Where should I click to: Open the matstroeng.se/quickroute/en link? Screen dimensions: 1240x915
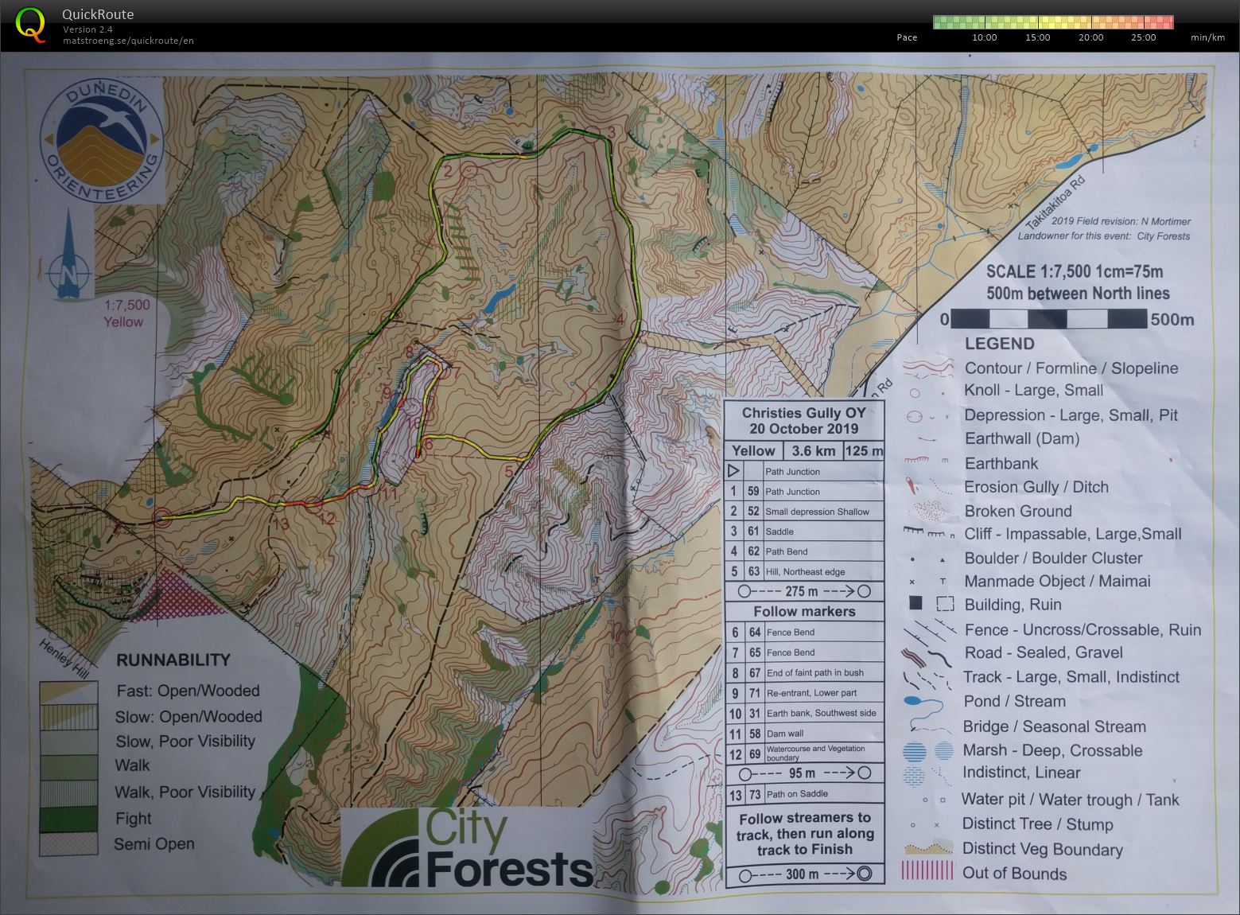128,41
